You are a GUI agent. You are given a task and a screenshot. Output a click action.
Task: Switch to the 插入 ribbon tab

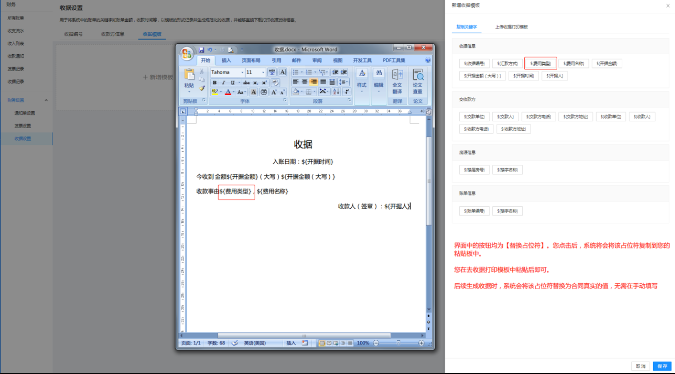point(226,61)
